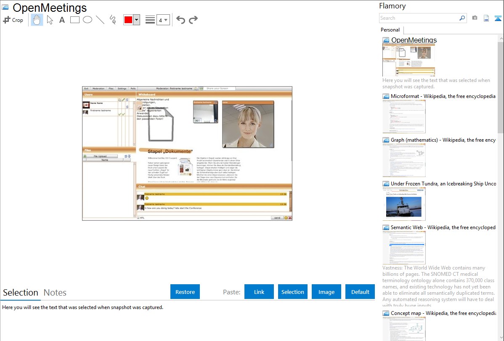This screenshot has width=504, height=341.
Task: Undo the last annotation
Action: [x=180, y=20]
